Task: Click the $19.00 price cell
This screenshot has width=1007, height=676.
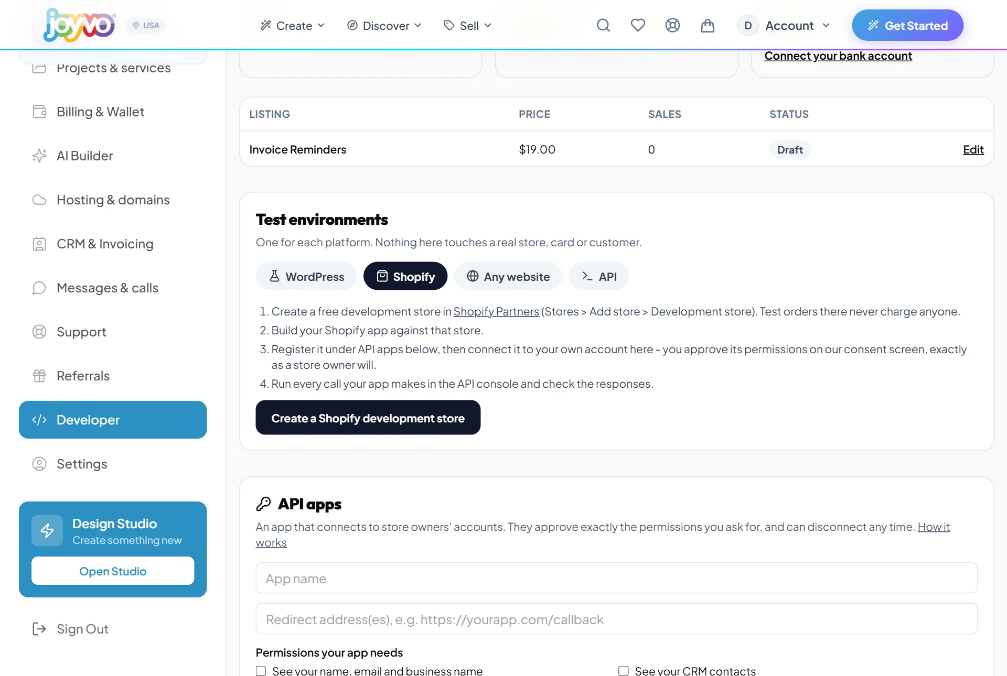Action: coord(537,149)
